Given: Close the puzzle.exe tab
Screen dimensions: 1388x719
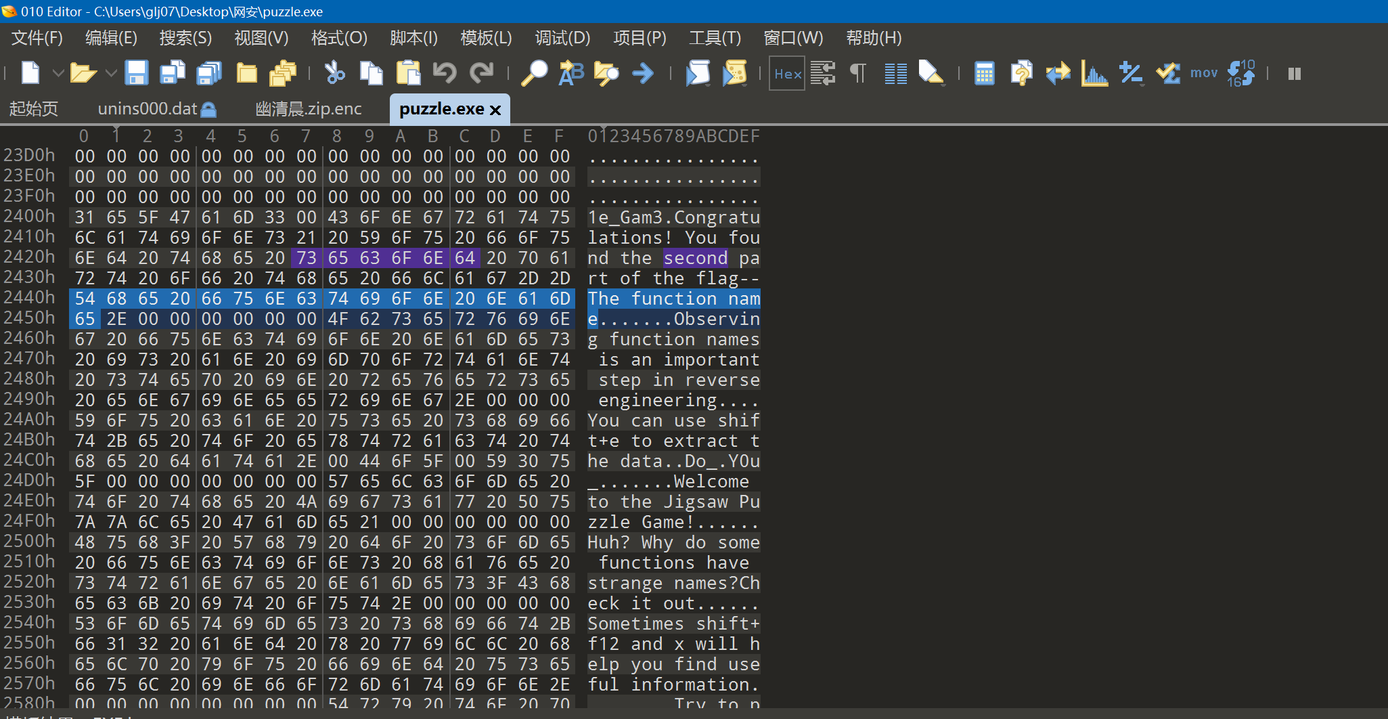Looking at the screenshot, I should coord(495,110).
